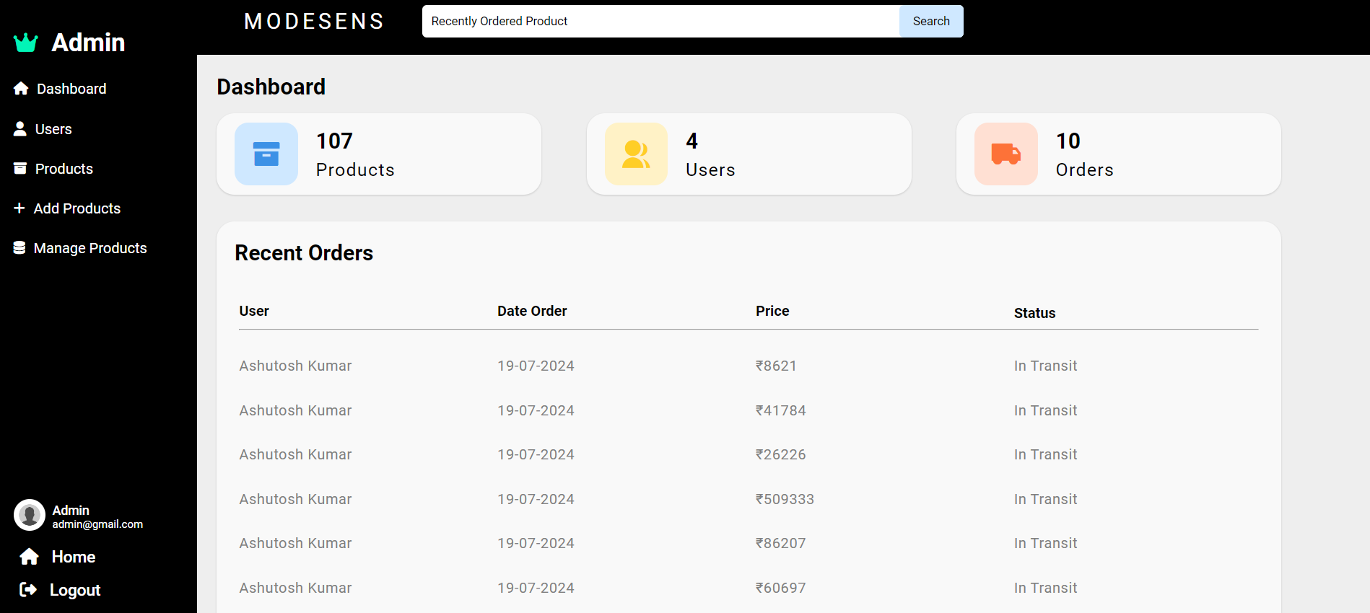Focus the Recently Ordered Product search field
The image size is (1370, 613).
(660, 21)
